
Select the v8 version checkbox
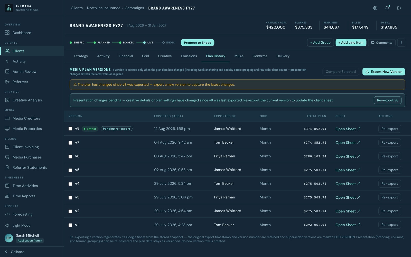coord(70,129)
